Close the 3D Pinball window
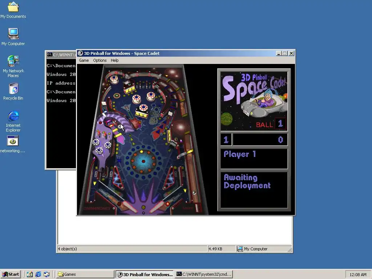 point(291,53)
